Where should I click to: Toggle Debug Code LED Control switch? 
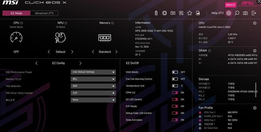(x=175, y=113)
